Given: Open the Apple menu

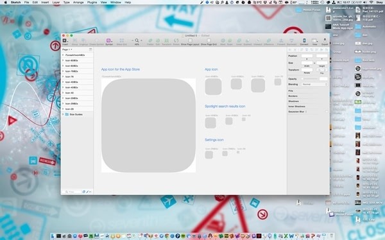Looking at the screenshot, I should click(x=6, y=2).
